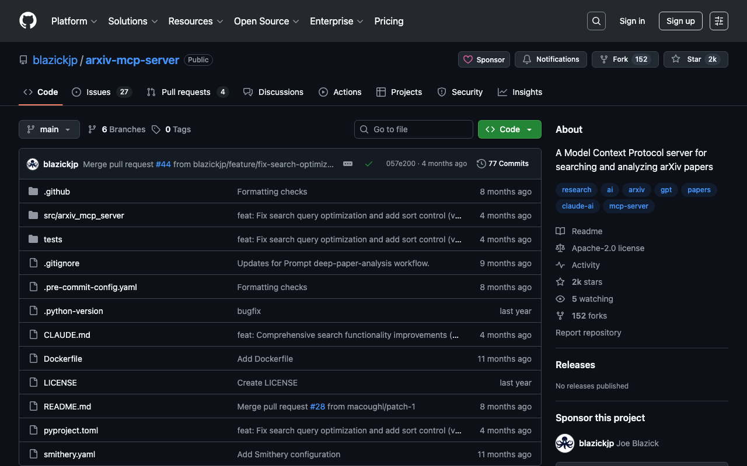
Task: Select the claude-ai topic tag
Action: coord(577,206)
